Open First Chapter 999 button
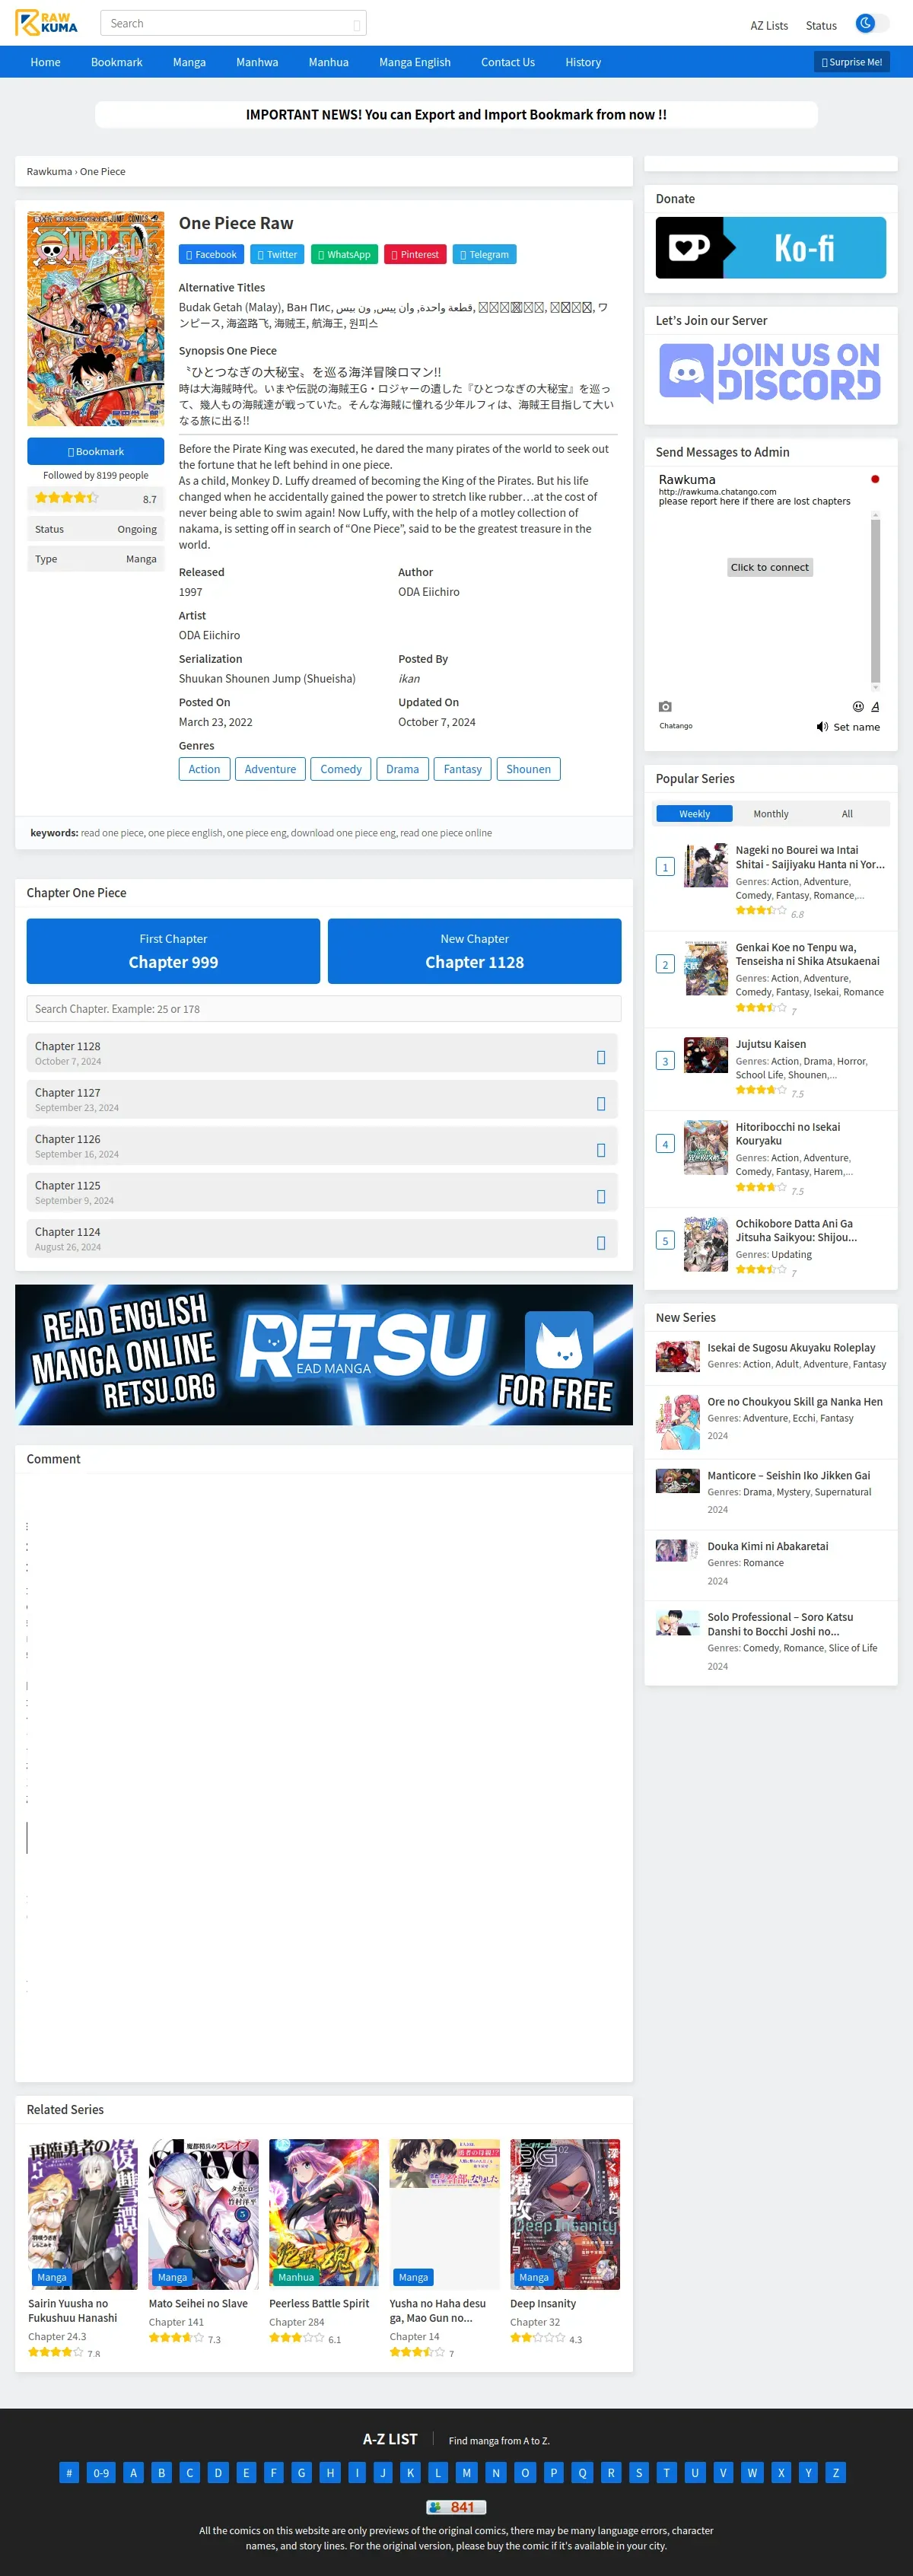Image resolution: width=913 pixels, height=2576 pixels. click(x=173, y=951)
